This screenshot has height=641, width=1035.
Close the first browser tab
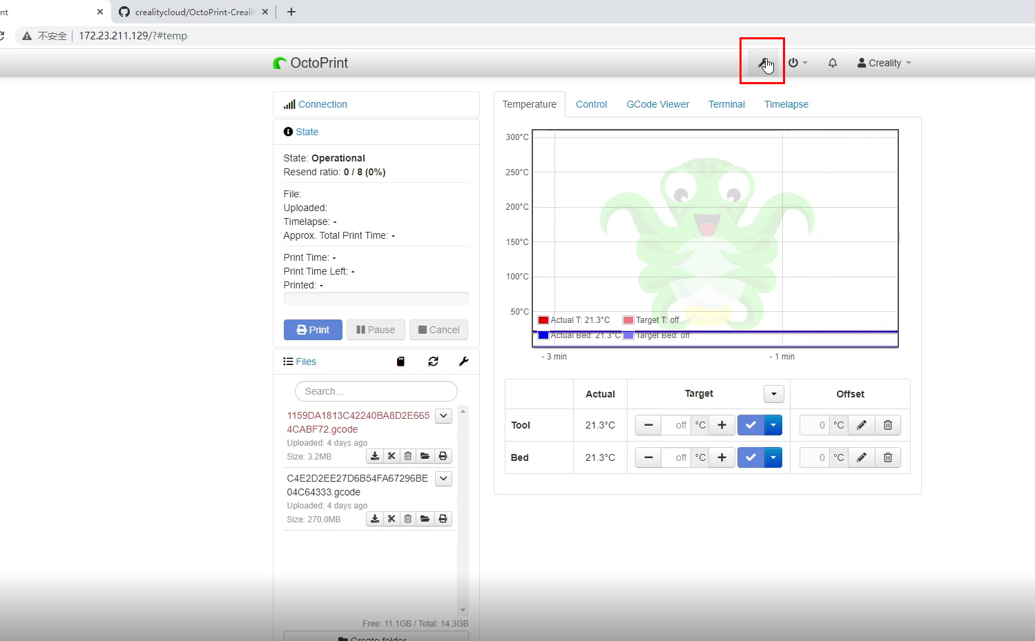(100, 12)
